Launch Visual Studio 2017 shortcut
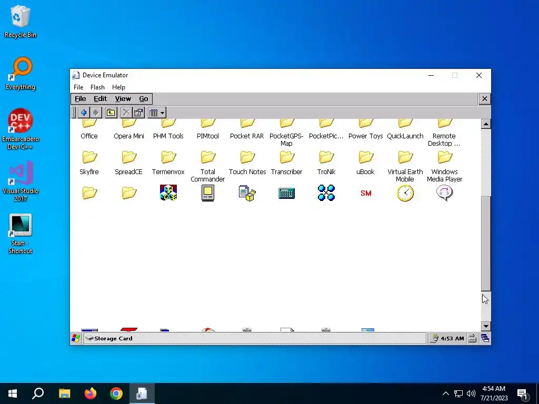This screenshot has width=539, height=404. click(21, 181)
